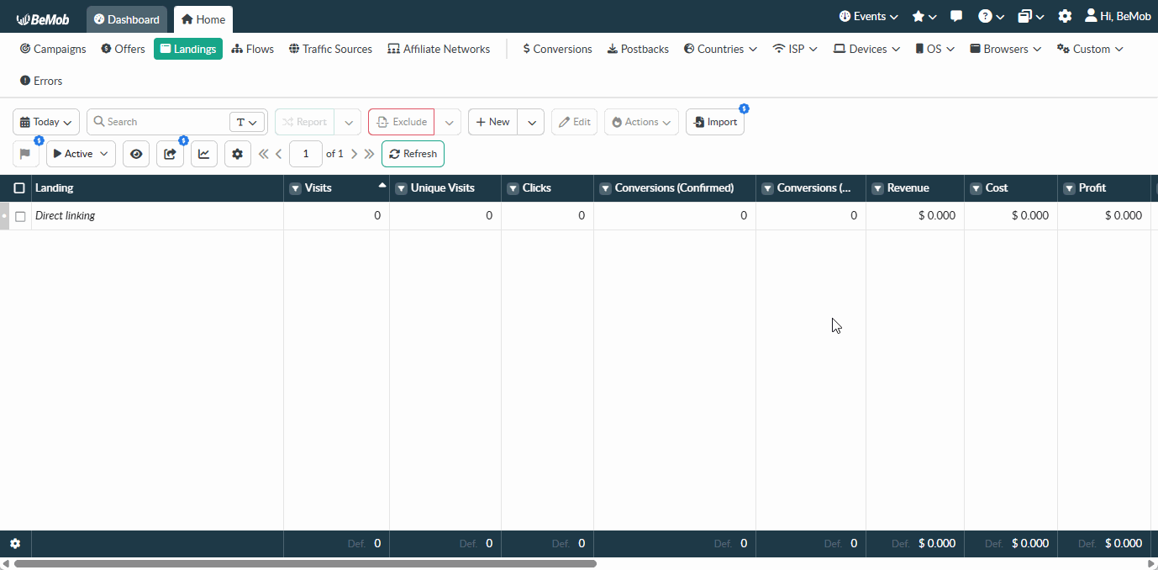Switch to the Home tab
Screen dimensions: 1158x570
203,19
